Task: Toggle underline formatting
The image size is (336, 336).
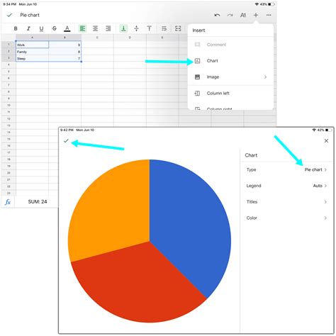Action: click(x=41, y=28)
